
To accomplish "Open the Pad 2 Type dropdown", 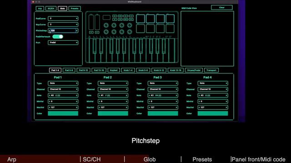I will (x=113, y=83).
